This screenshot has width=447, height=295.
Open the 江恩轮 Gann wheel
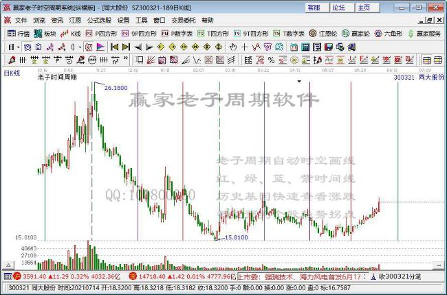(x=323, y=34)
